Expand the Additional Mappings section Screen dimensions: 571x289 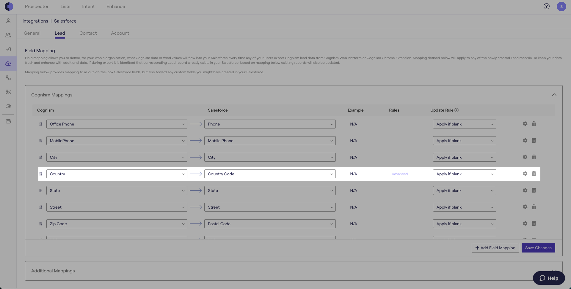[x=554, y=271]
